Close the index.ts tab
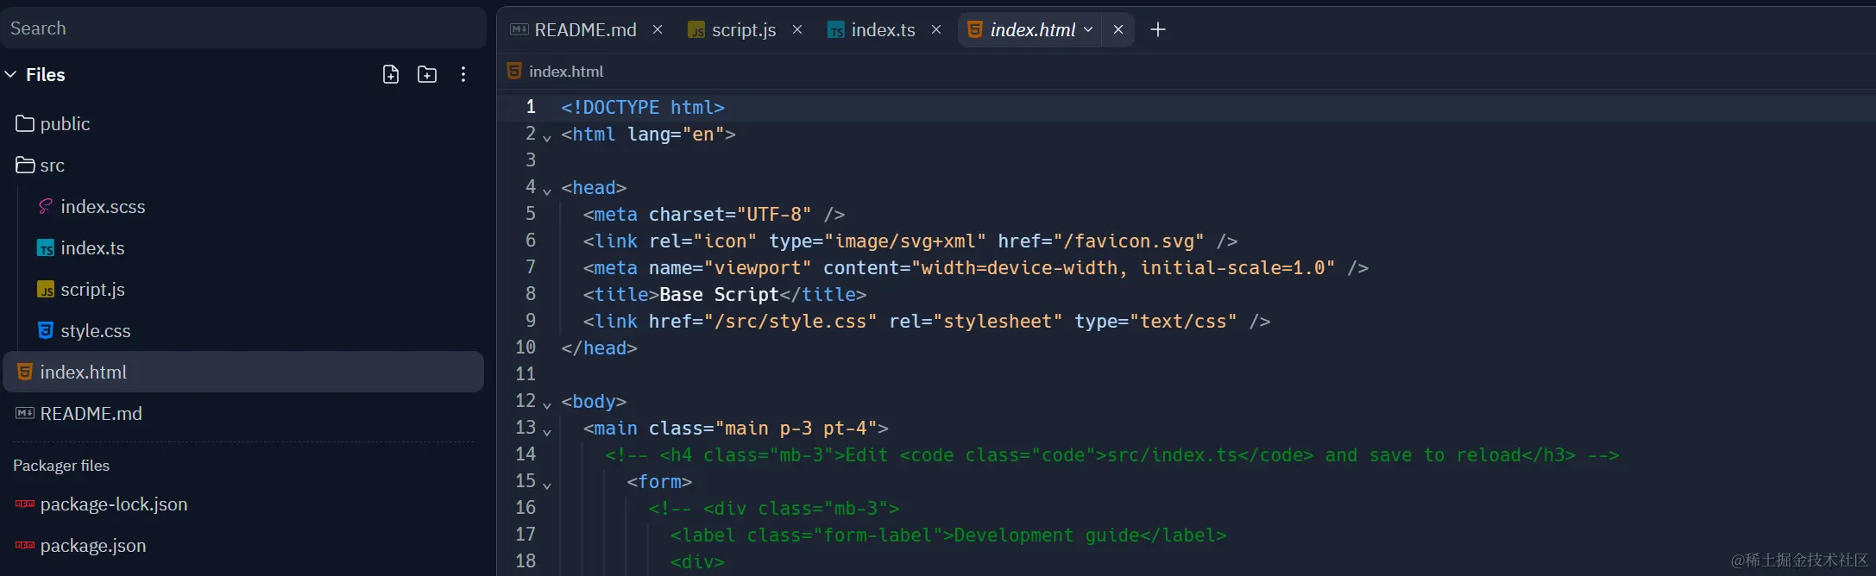The image size is (1876, 576). (x=936, y=29)
